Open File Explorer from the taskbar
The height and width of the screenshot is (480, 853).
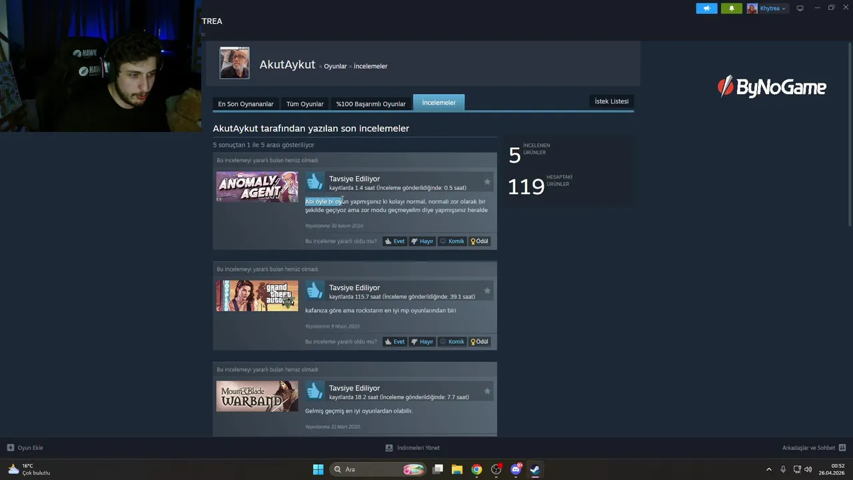click(x=457, y=469)
